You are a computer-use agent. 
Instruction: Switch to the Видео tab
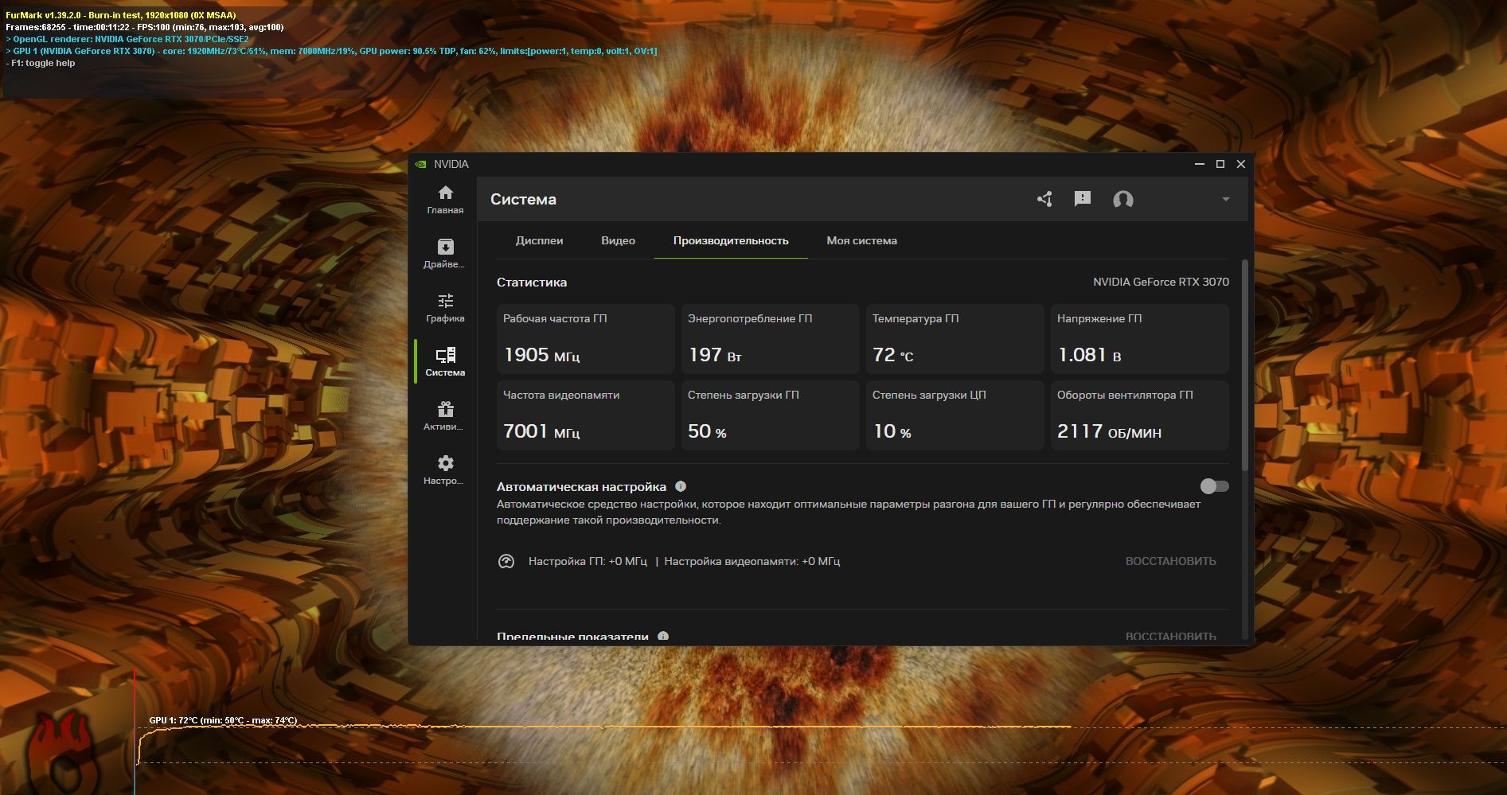pos(618,240)
